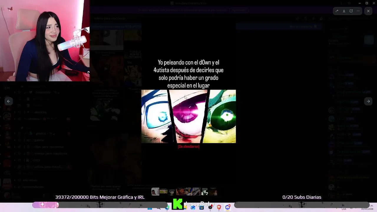This screenshot has width=377, height=212.
Task: Download the image with the save icon
Action: [x=344, y=11]
